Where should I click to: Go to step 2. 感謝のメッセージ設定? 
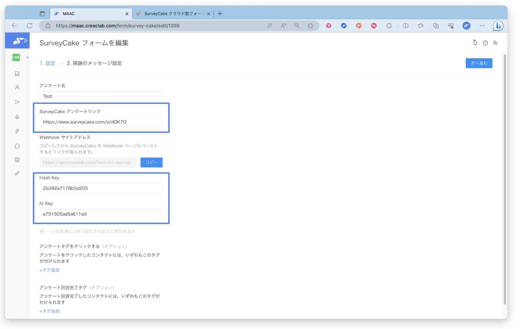[x=94, y=63]
